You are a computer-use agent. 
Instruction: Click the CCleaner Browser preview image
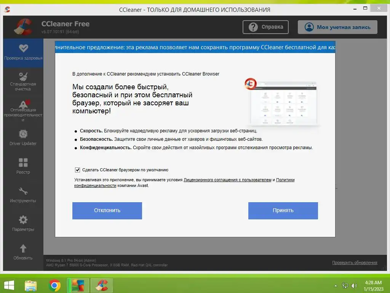[281, 102]
